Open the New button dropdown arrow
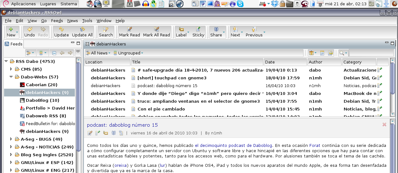 click(x=17, y=32)
